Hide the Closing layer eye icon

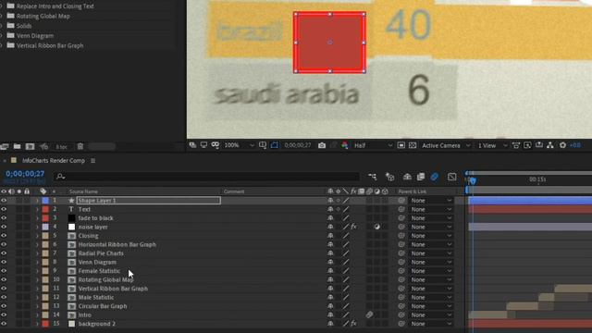click(x=4, y=236)
